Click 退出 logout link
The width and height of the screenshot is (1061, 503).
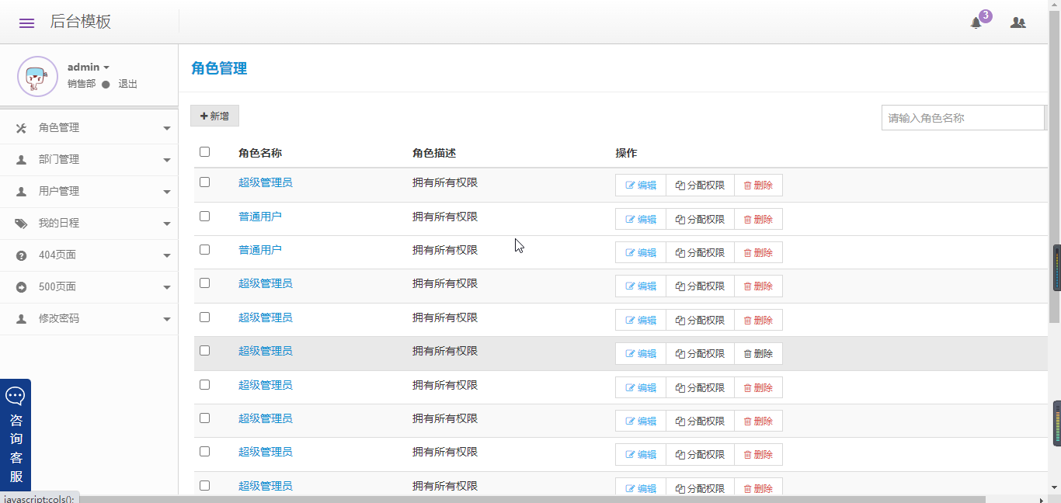click(x=127, y=84)
